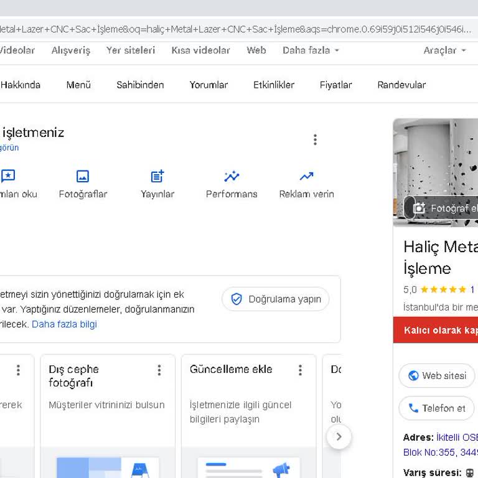The image size is (478, 478).
Task: Open the three-dot menu beside İşletmeniz
Action: click(315, 139)
